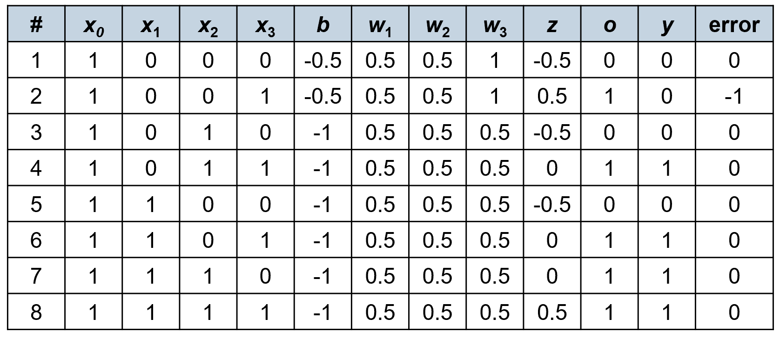Click the b value -1 in row 3

click(323, 133)
